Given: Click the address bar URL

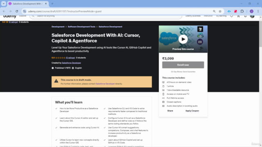Looking at the screenshot, I should (x=65, y=11).
